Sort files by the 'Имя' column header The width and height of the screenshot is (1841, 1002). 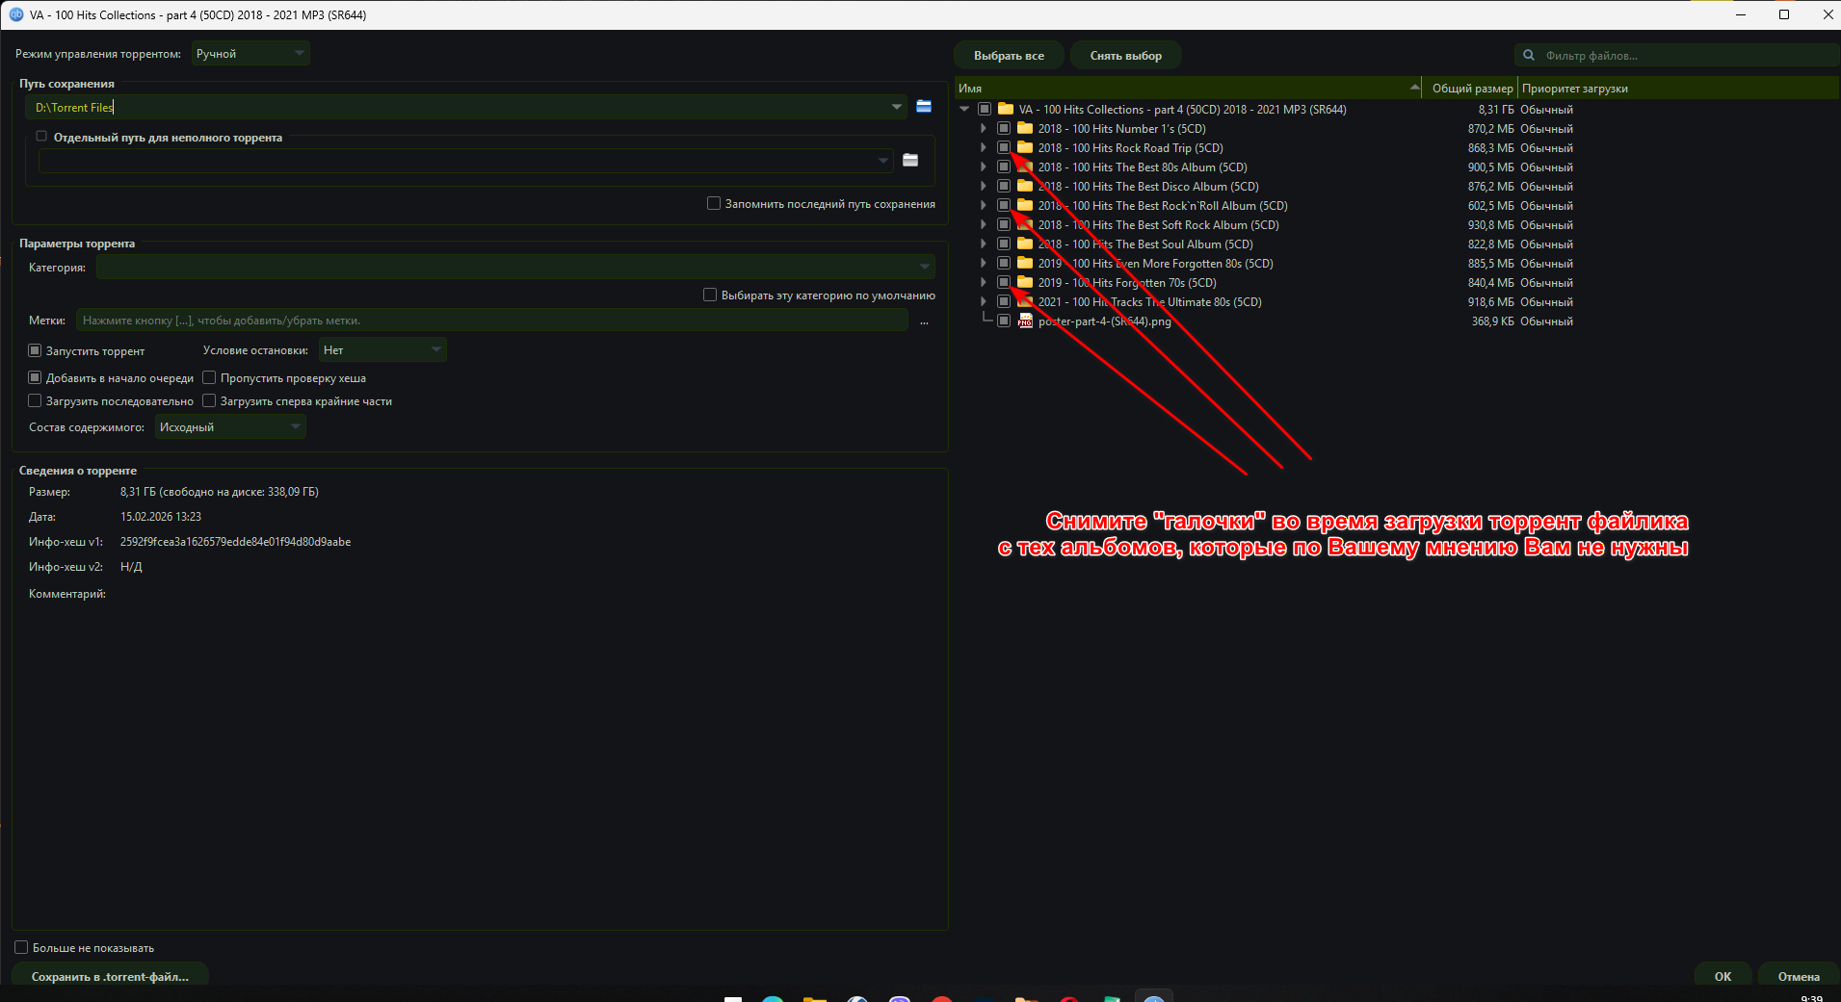(x=1185, y=89)
